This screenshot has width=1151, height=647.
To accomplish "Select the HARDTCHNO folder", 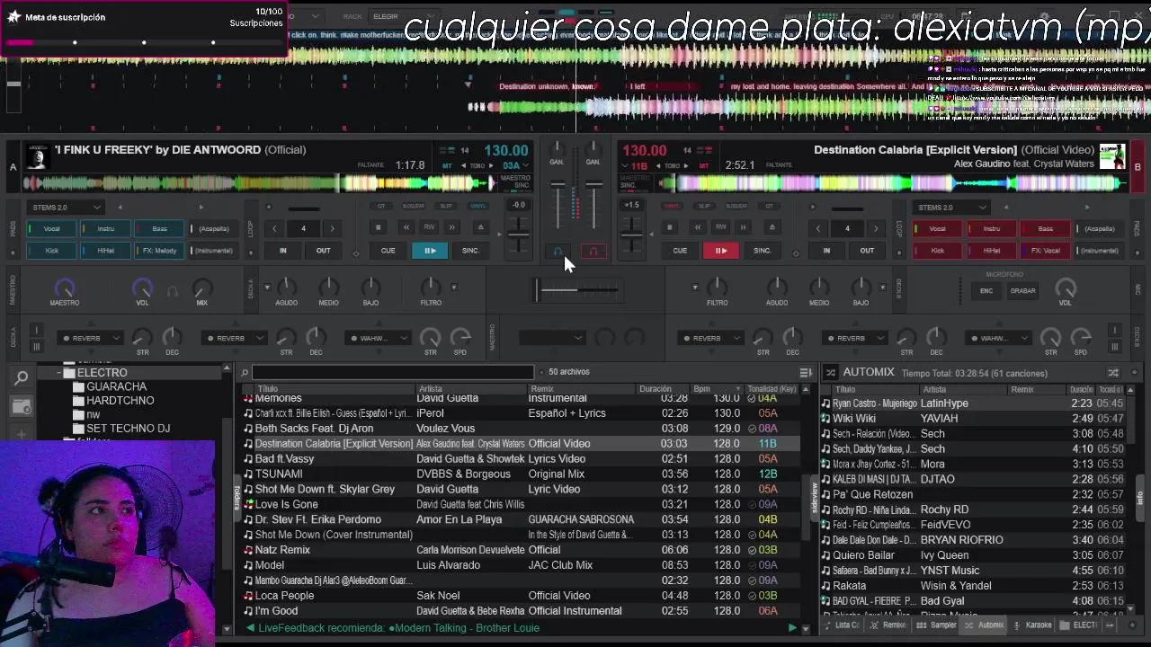I will tap(120, 401).
